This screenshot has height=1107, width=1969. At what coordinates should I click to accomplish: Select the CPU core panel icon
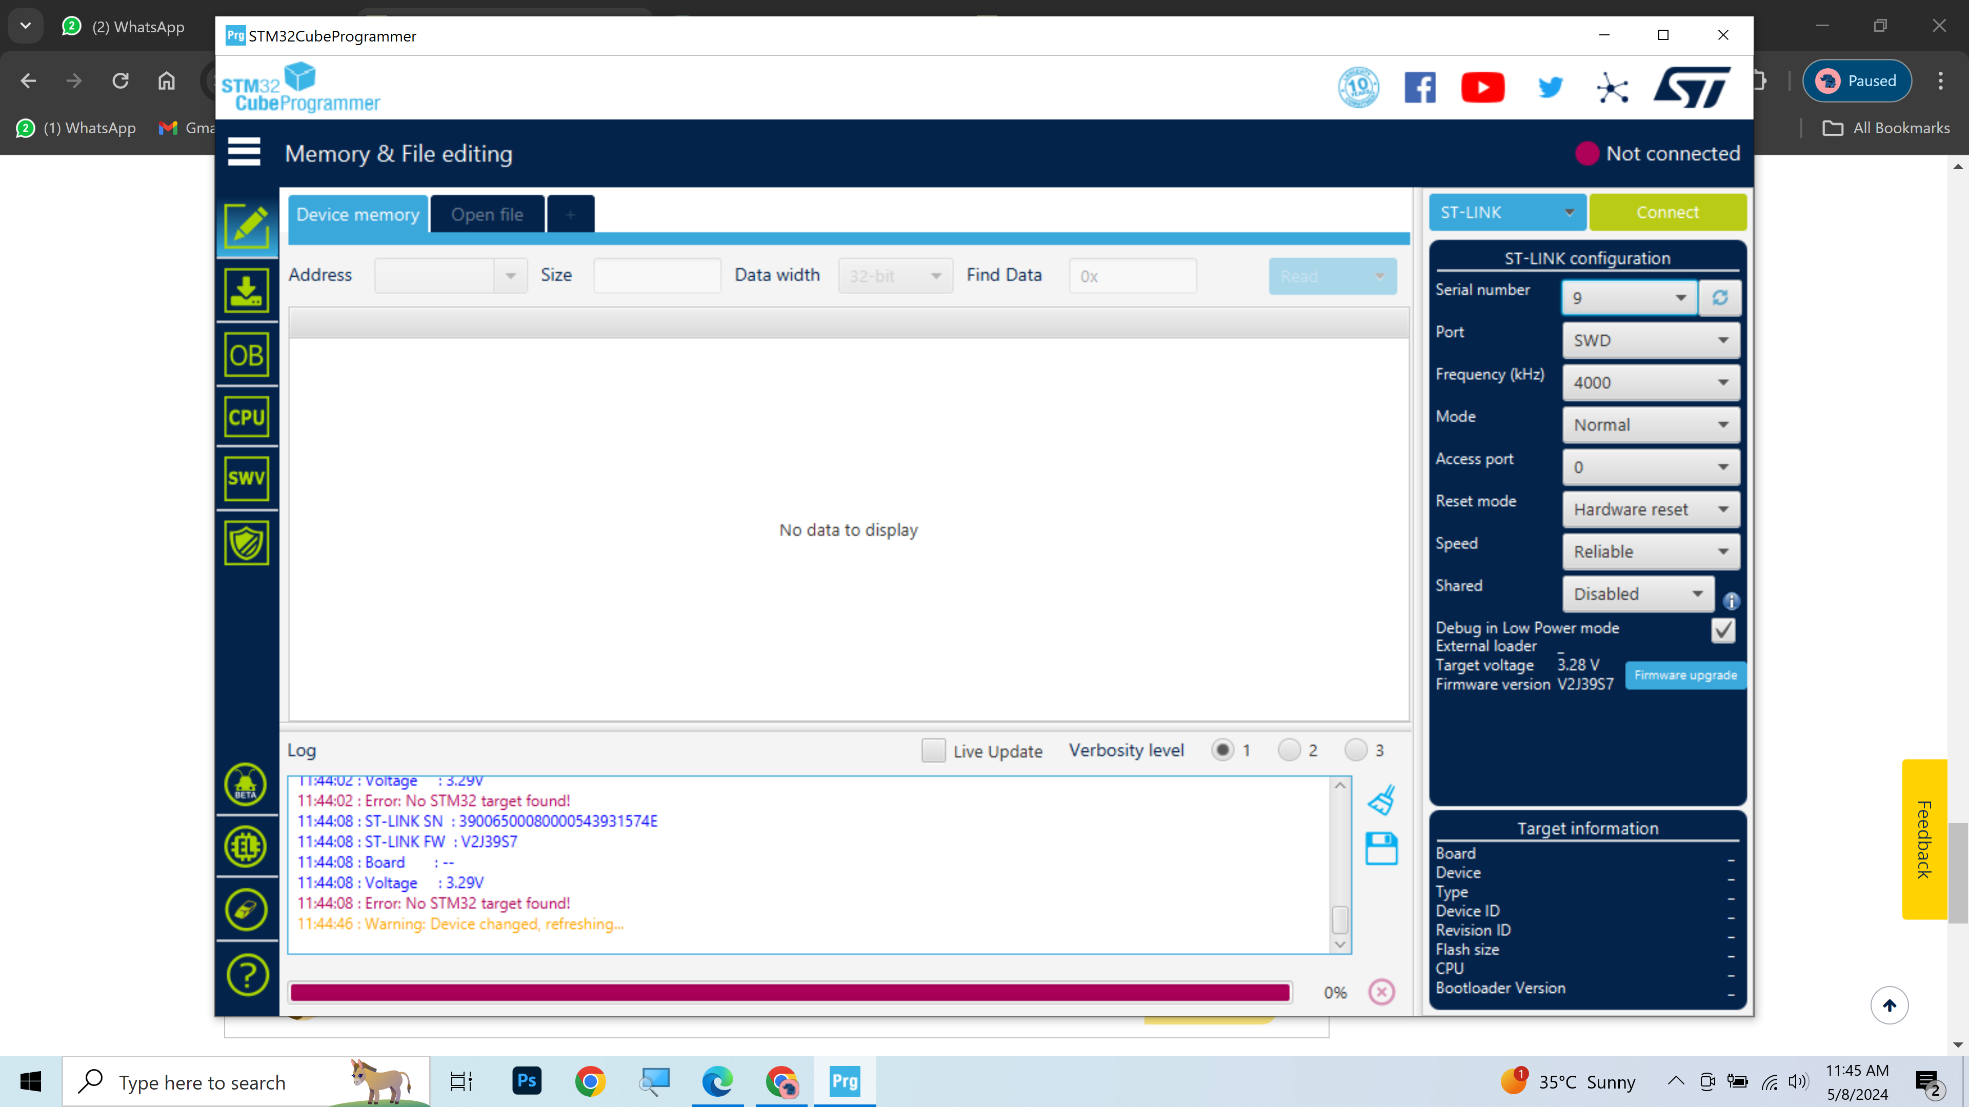point(246,416)
